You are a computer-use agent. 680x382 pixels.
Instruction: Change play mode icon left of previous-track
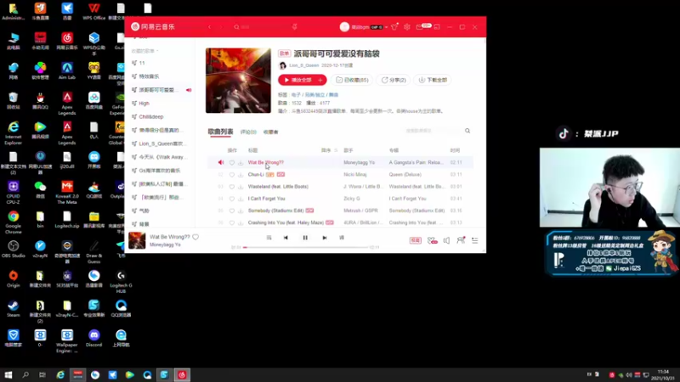click(269, 238)
